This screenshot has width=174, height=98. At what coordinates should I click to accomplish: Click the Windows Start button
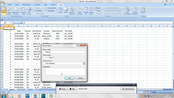pyautogui.click(x=4, y=96)
